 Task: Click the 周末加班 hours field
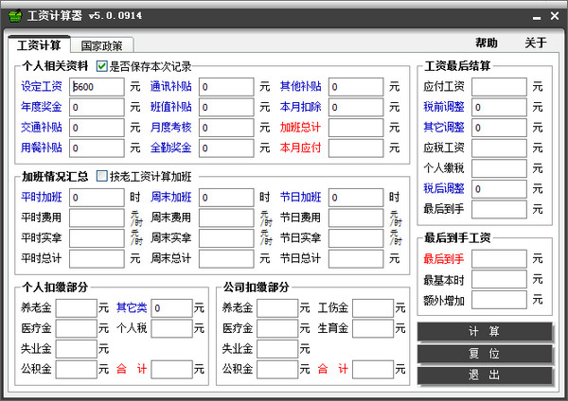click(x=226, y=197)
